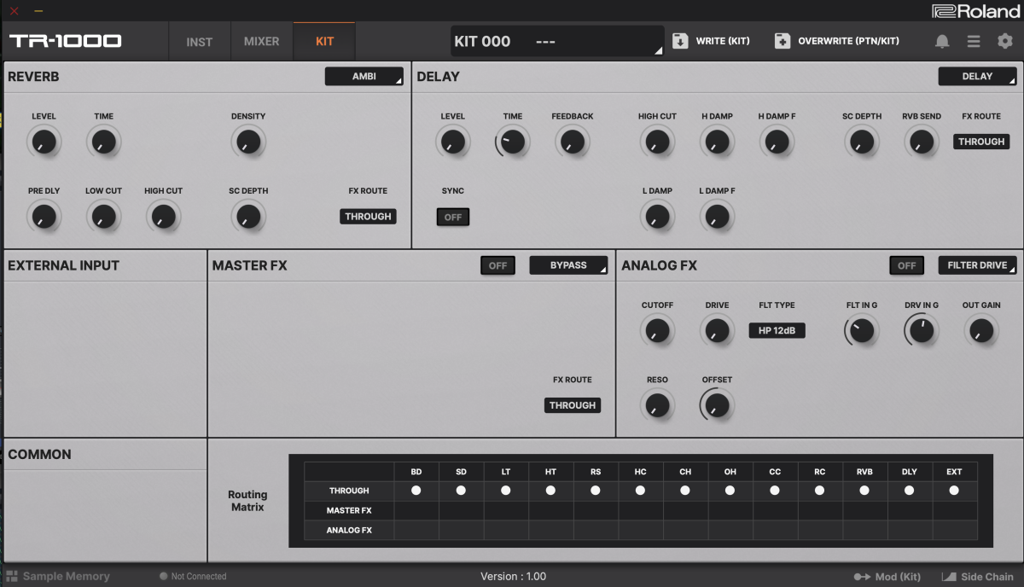Switch to the INST tab
This screenshot has height=587, width=1024.
(x=199, y=41)
